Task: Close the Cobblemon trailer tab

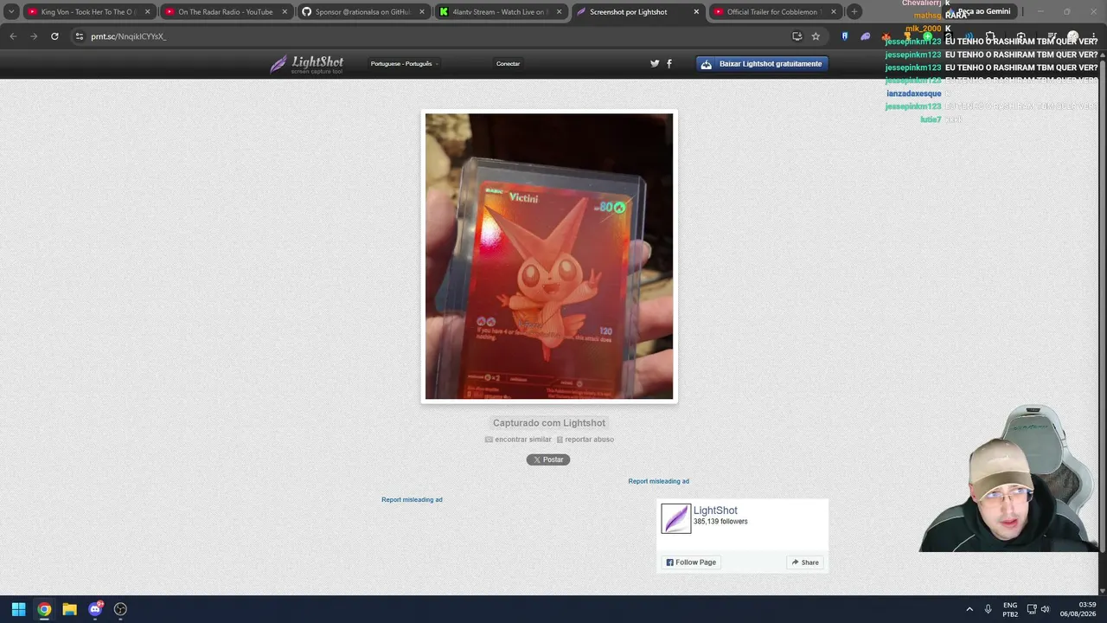Action: coord(834,12)
